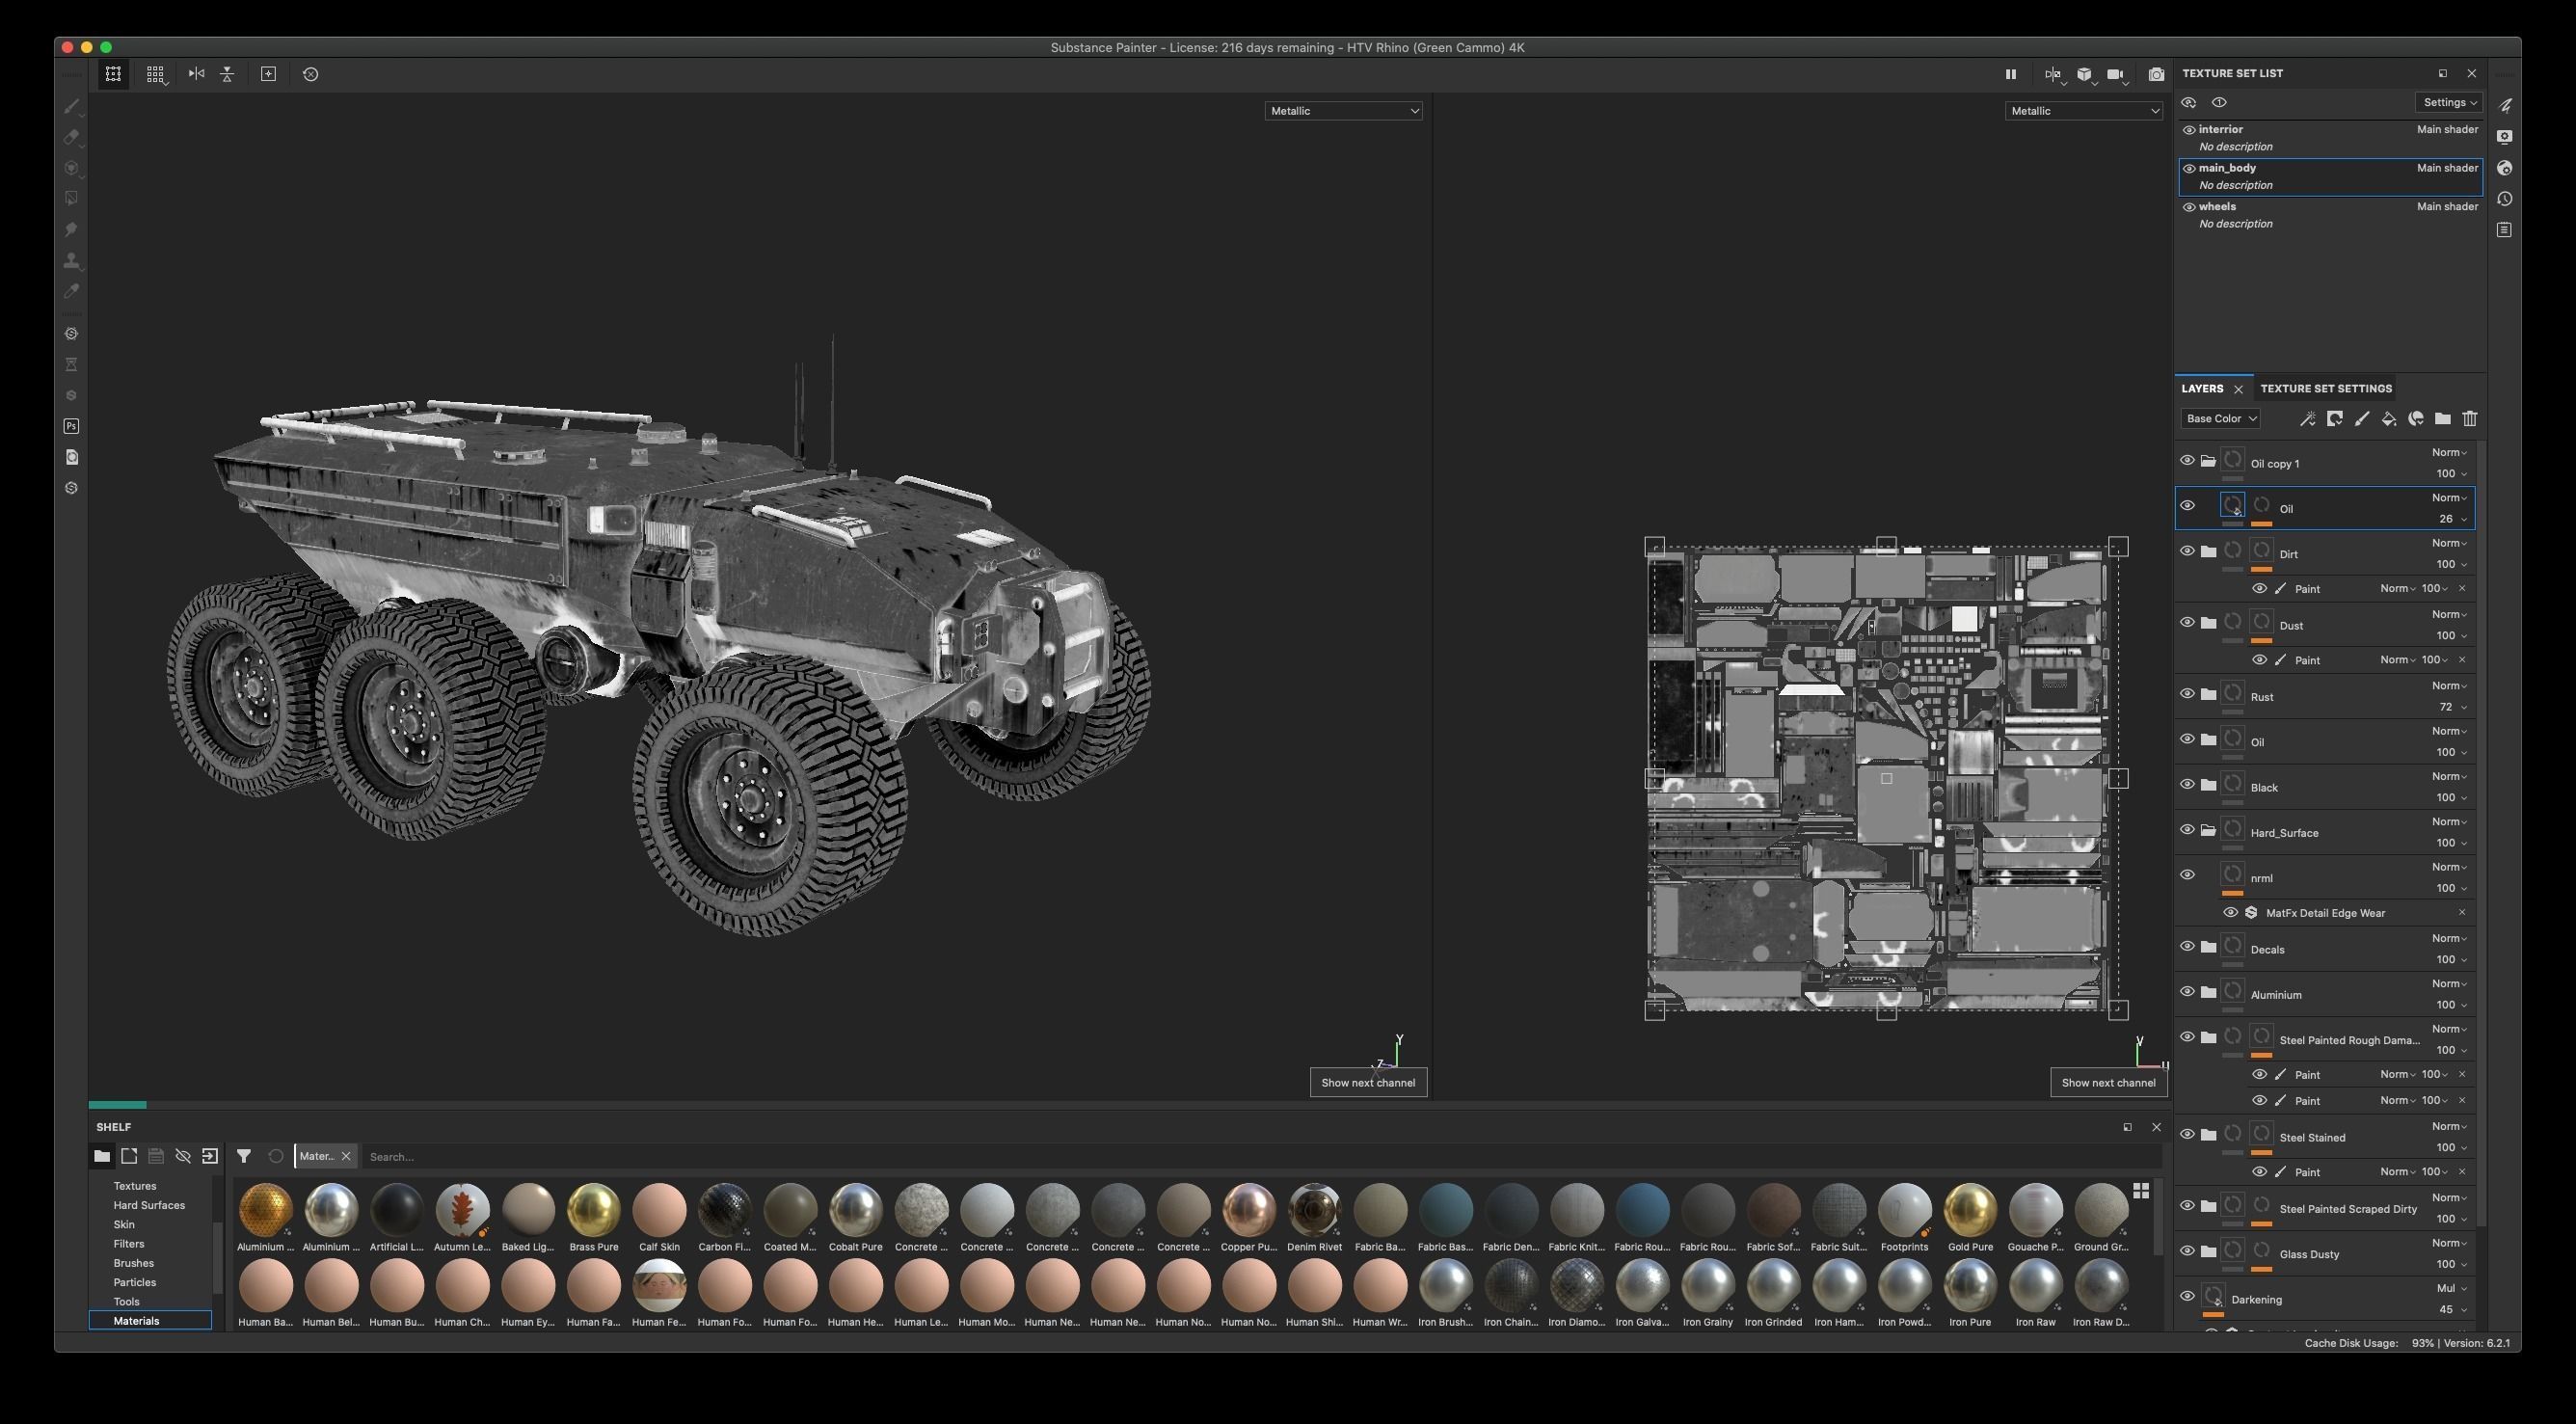2576x1424 pixels.
Task: Add a paint layer brush icon
Action: pyautogui.click(x=2361, y=419)
